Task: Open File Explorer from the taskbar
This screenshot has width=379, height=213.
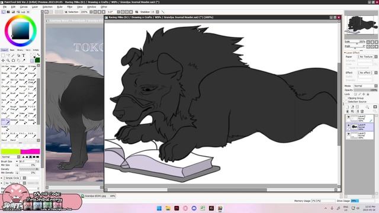Action: tap(168, 208)
